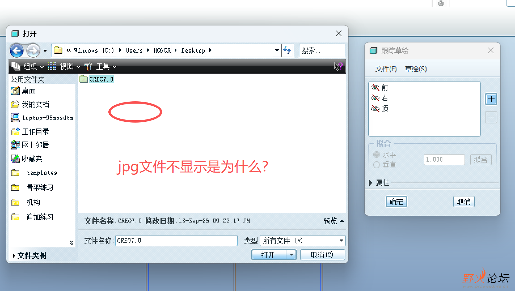Click the folder icon in address bar
Viewport: 515px width, 291px height.
(x=58, y=50)
